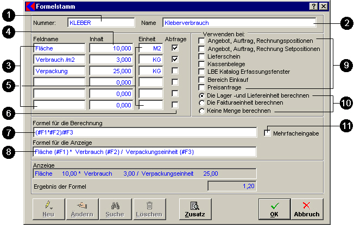Select Die Lager- und Liefereinheit berechnen

[x=202, y=94]
